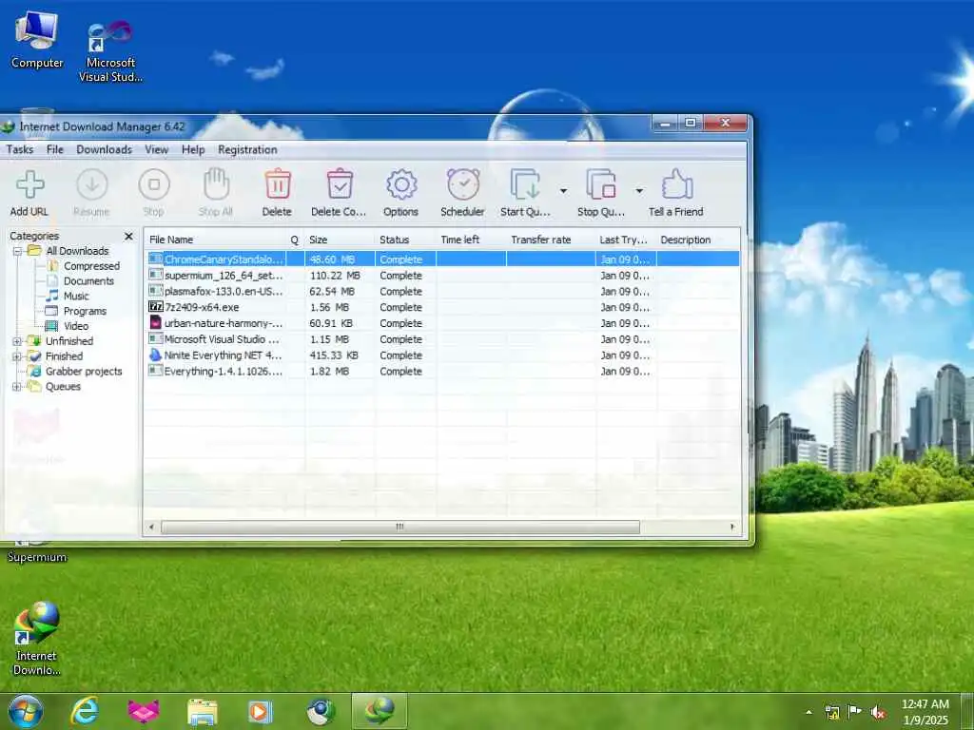Sort by the Description column header

(698, 240)
